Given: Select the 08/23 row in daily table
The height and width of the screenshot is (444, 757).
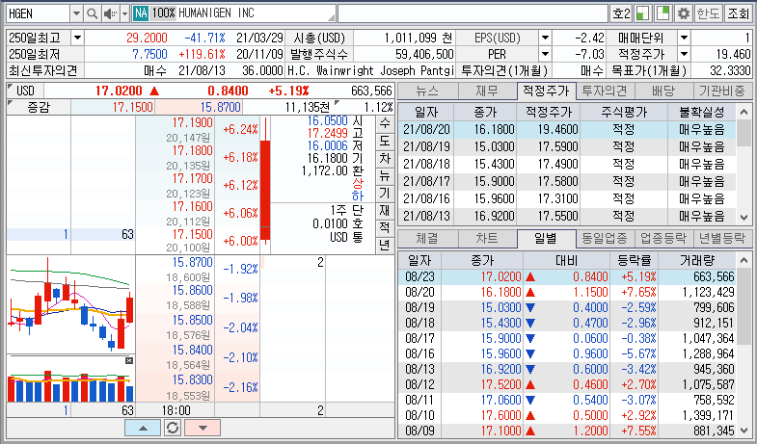Looking at the screenshot, I should [x=567, y=276].
